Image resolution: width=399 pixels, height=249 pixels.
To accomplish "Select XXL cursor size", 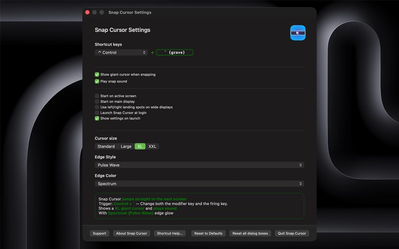I will pos(152,146).
